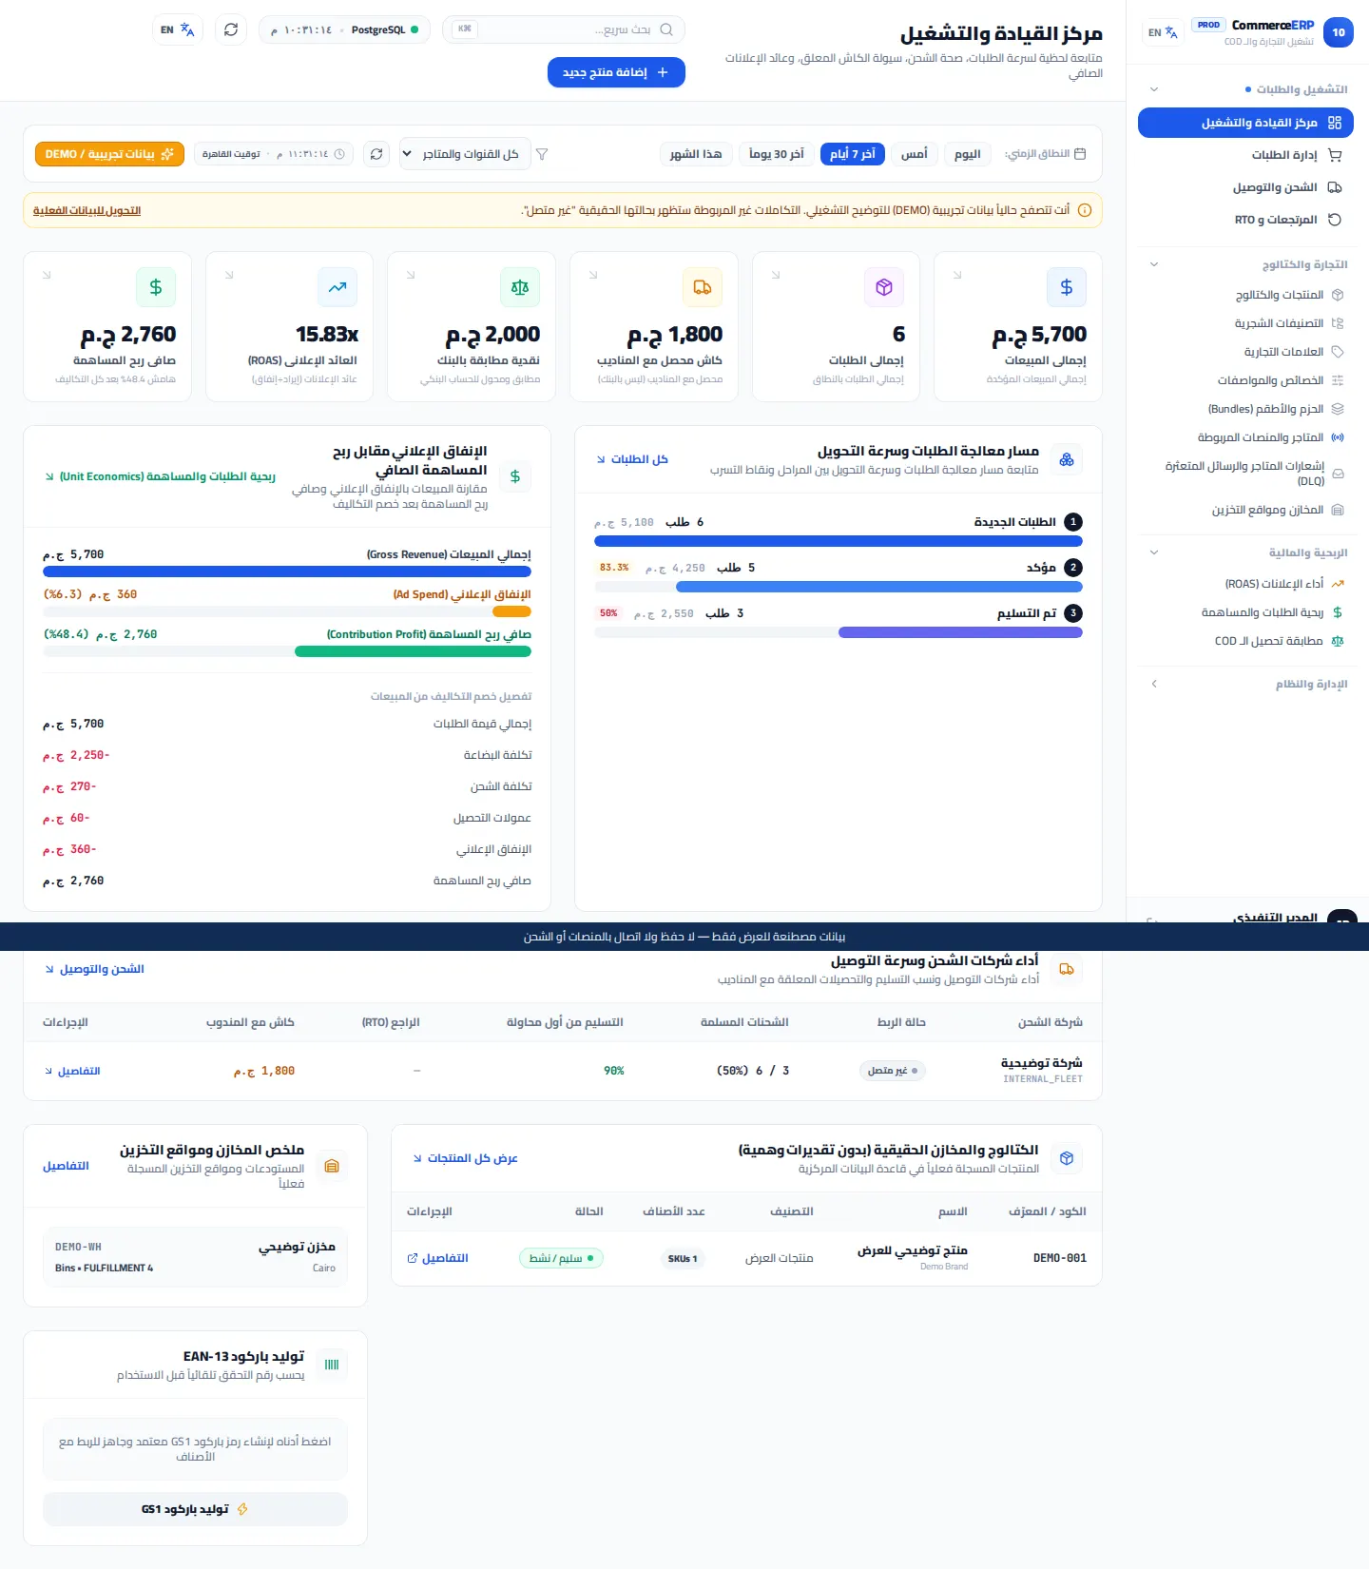Toggle the بيانات تجريبية / DEMO mode button
1369x1569 pixels.
(x=109, y=154)
